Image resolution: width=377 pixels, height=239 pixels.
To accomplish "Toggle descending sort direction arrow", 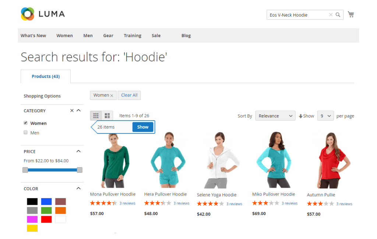I will coord(300,116).
